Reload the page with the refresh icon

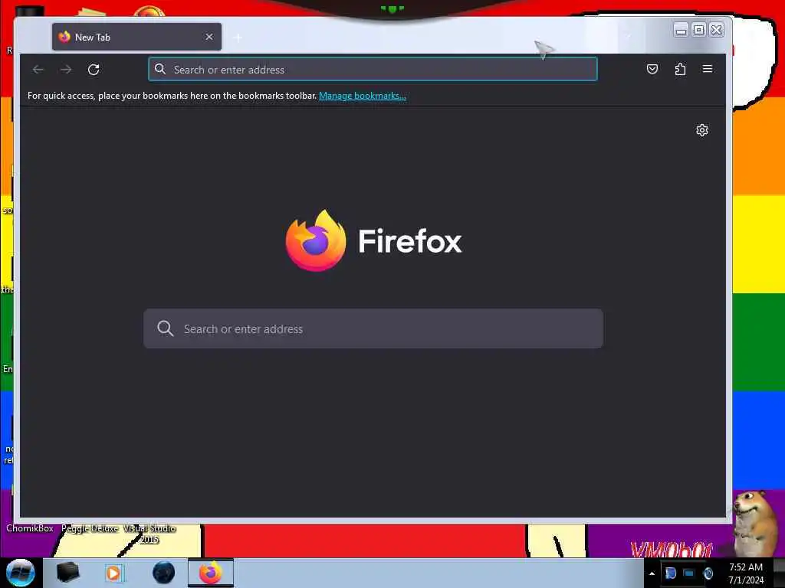pyautogui.click(x=93, y=70)
